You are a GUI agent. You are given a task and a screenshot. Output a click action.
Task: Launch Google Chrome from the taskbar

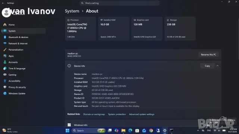(151, 131)
